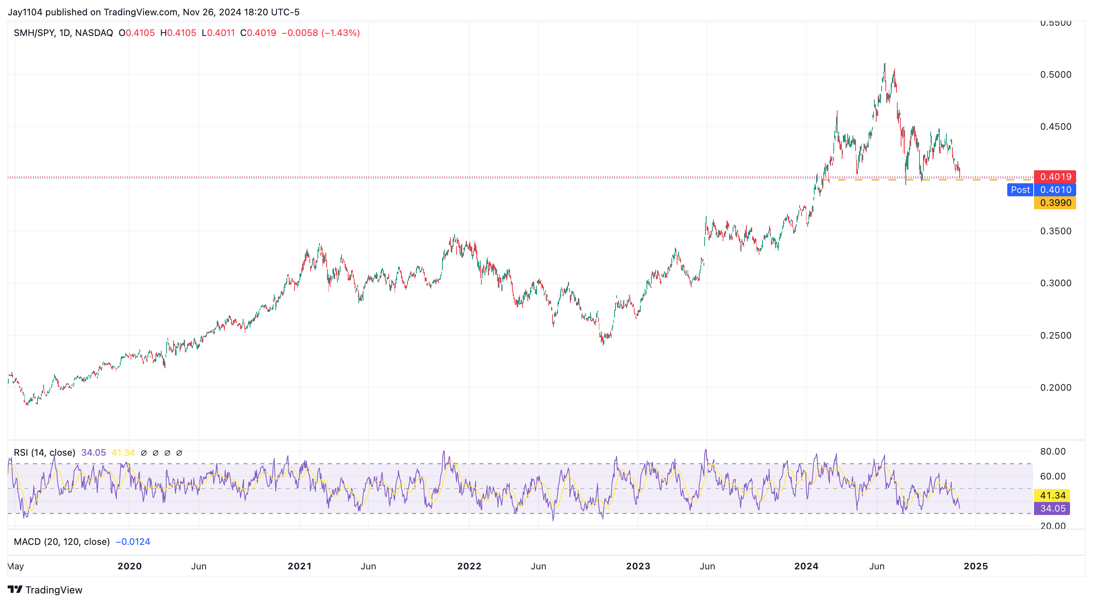Click the 0.2000 price axis label
Image resolution: width=1093 pixels, height=603 pixels.
(x=1056, y=387)
